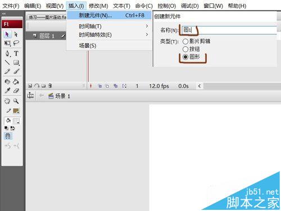The image size is (281, 211).
Task: Select the 影片剪辑 radio button
Action: pos(185,41)
